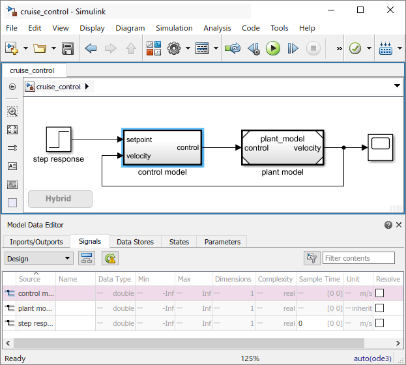
Task: Expand toolbar overflow chevron
Action: pos(339,48)
